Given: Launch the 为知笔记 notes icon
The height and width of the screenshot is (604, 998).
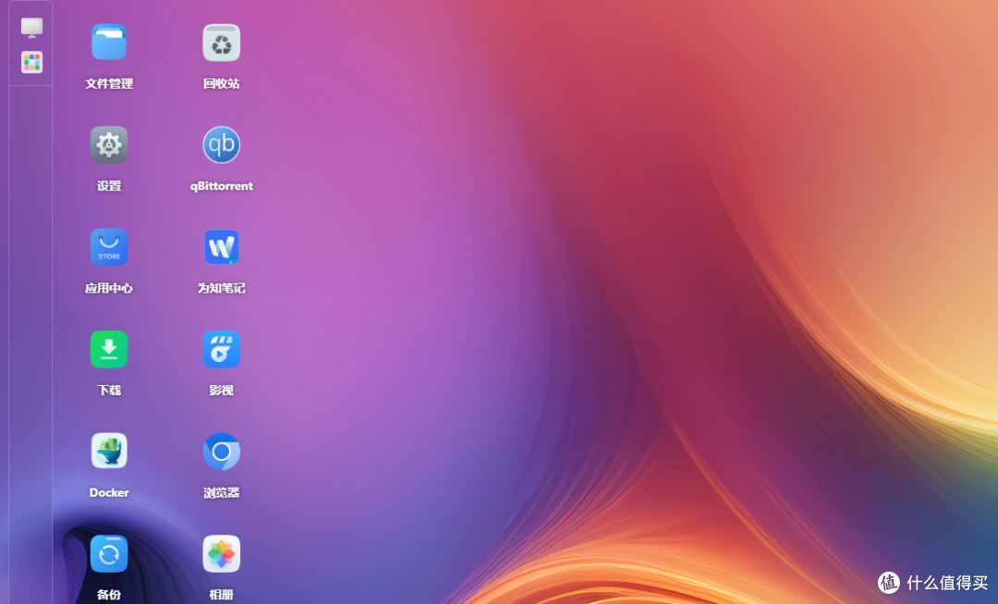Looking at the screenshot, I should click(x=221, y=248).
